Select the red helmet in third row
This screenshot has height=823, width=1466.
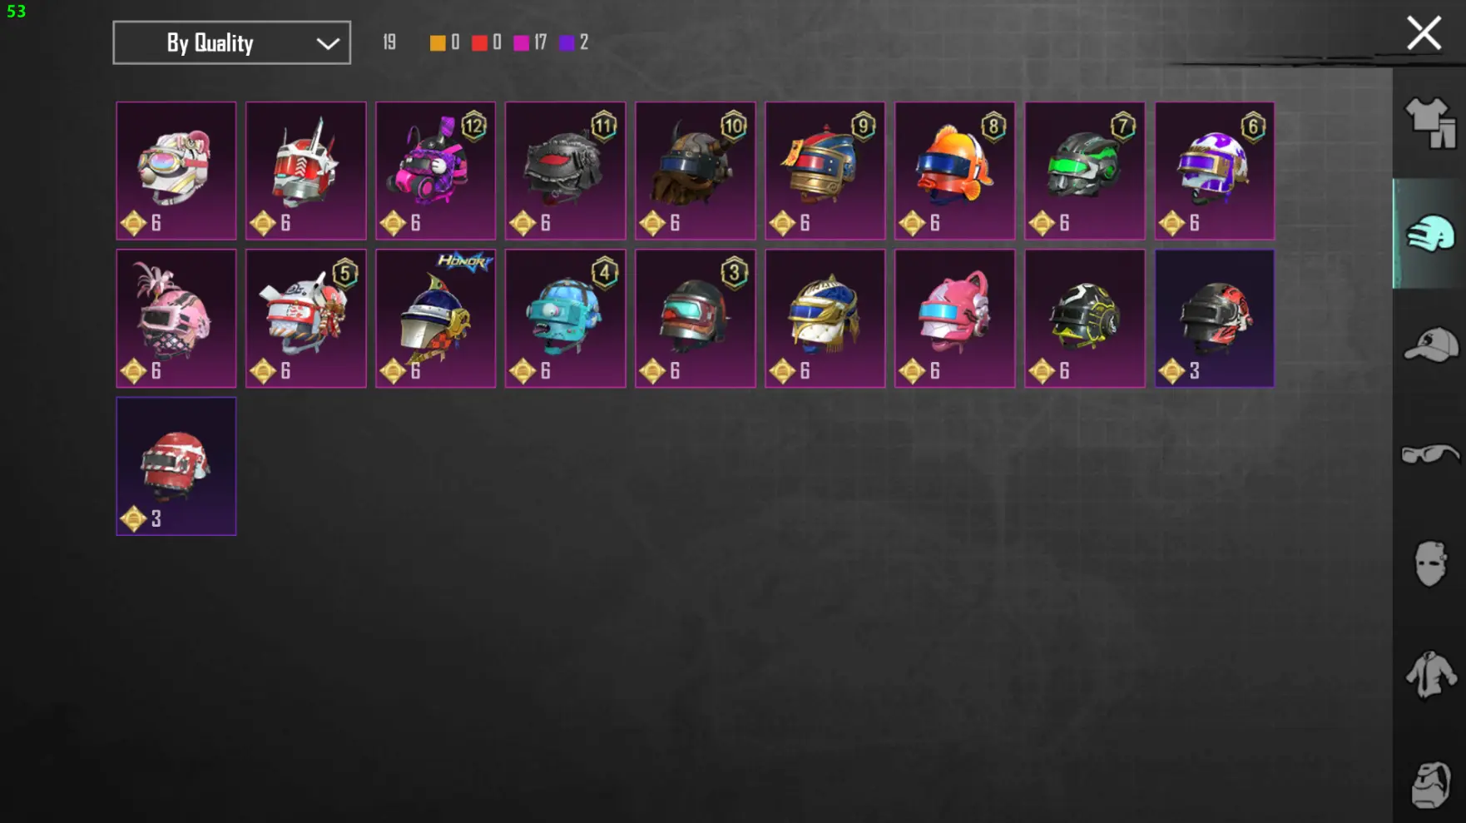(176, 466)
